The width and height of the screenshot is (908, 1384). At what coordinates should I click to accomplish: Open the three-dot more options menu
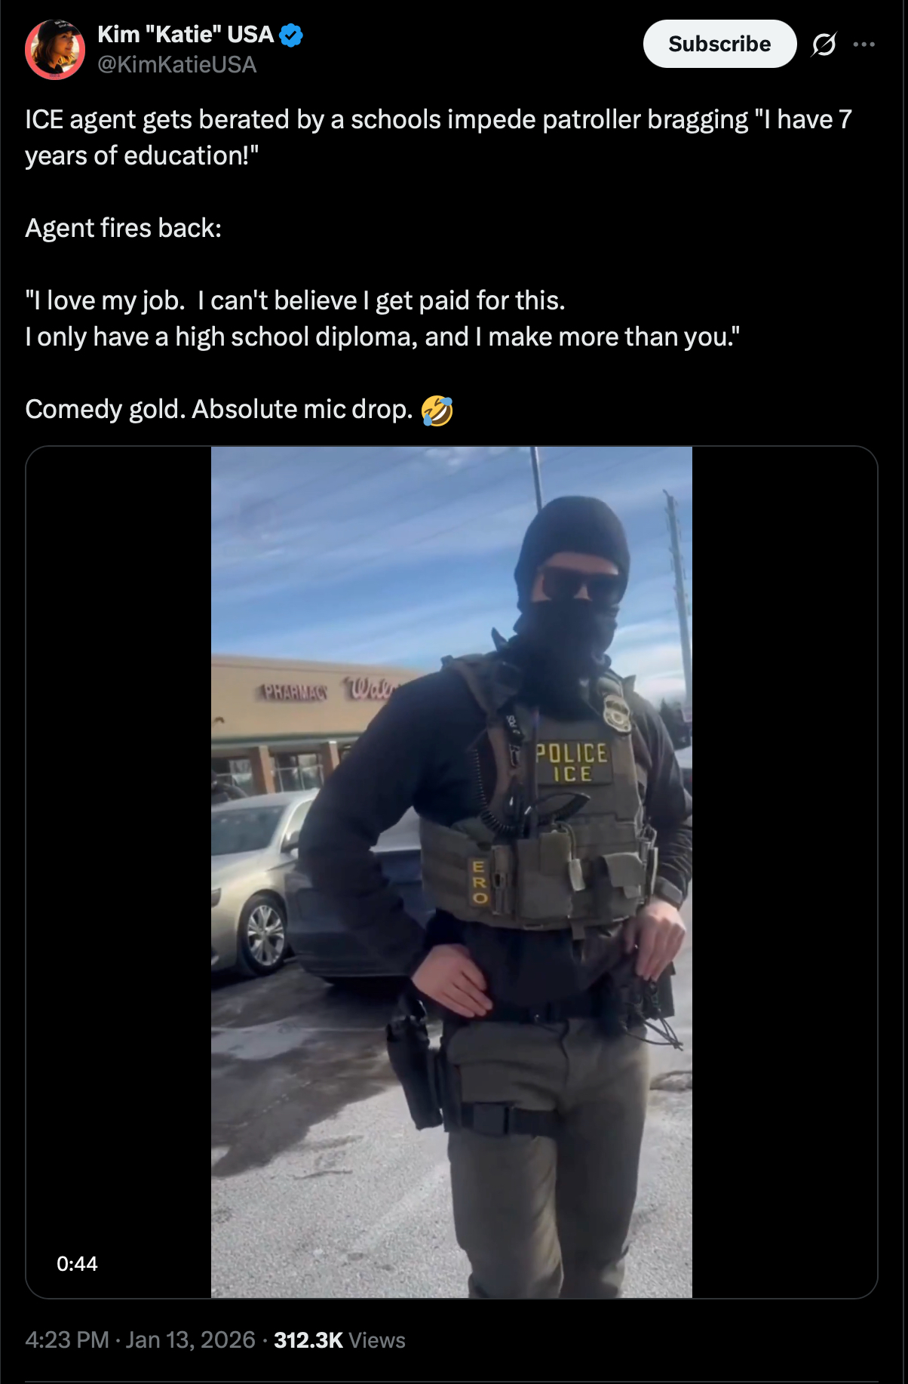(864, 45)
